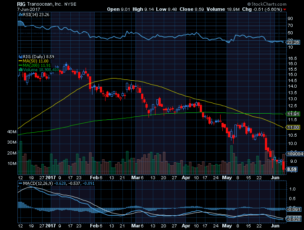
Task: Click the 1.0 level on MACD axis
Action: coord(292,189)
